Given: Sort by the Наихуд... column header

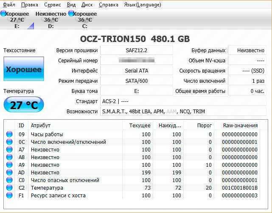Looking at the screenshot, I should click(x=168, y=126).
